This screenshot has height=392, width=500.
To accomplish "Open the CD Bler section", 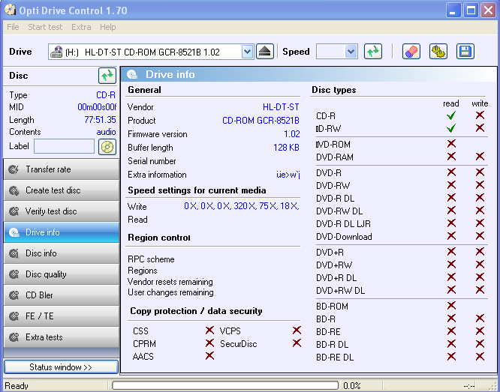I will (62, 295).
